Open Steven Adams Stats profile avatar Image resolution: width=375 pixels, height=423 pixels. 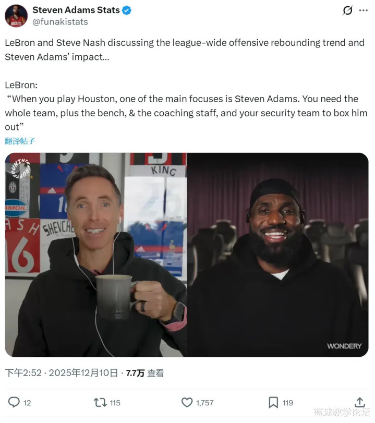[x=16, y=16]
